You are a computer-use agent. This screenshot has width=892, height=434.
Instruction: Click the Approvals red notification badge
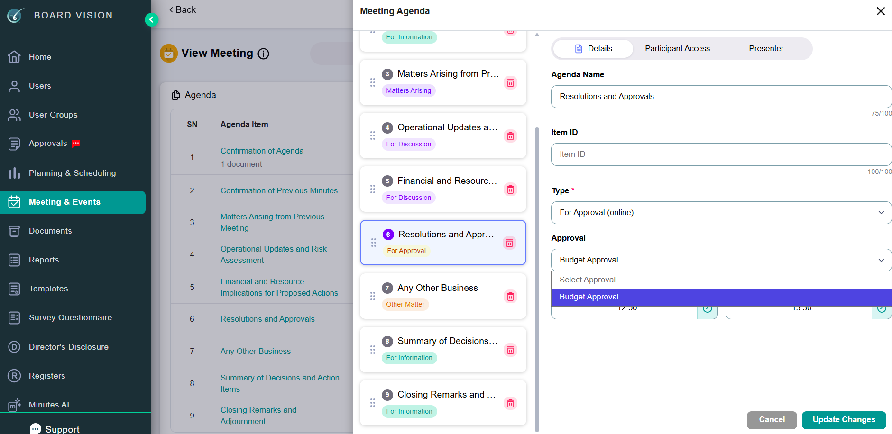[76, 143]
